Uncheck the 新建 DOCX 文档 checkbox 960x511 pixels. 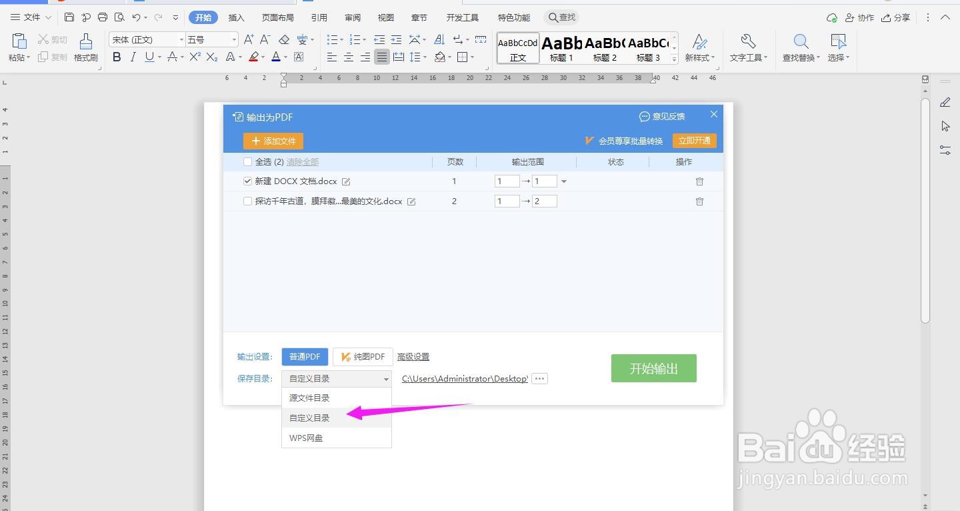[247, 181]
